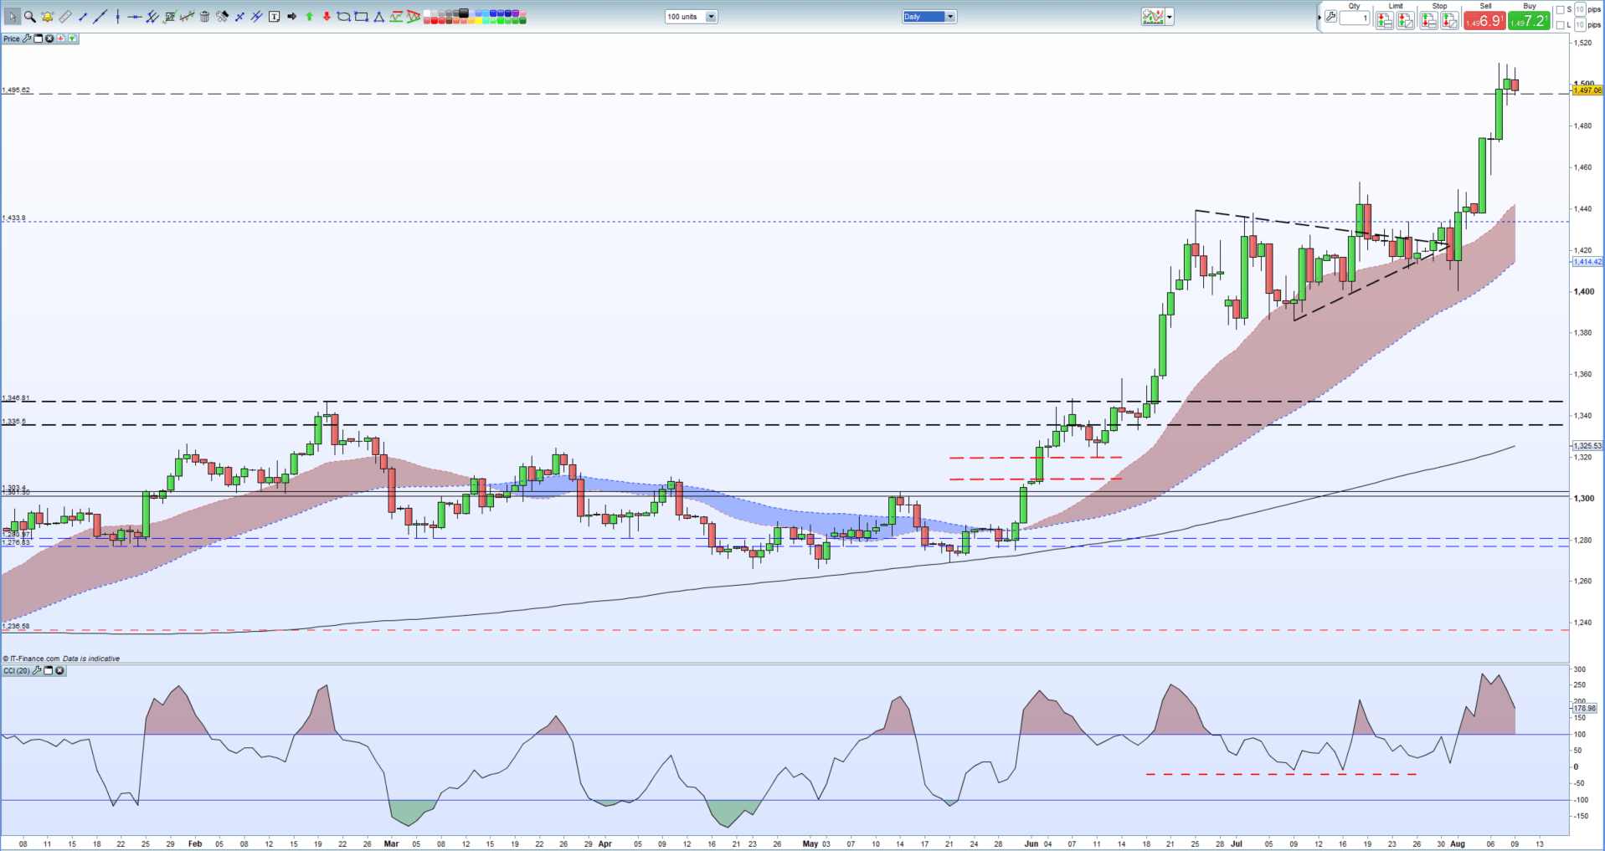Pick the purple color swatch

pyautogui.click(x=515, y=13)
